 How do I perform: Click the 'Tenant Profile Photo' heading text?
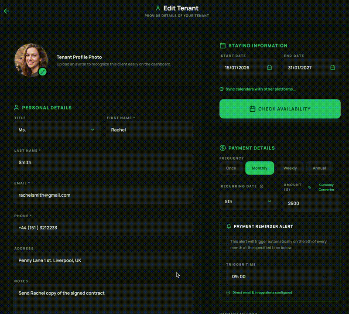click(x=79, y=57)
